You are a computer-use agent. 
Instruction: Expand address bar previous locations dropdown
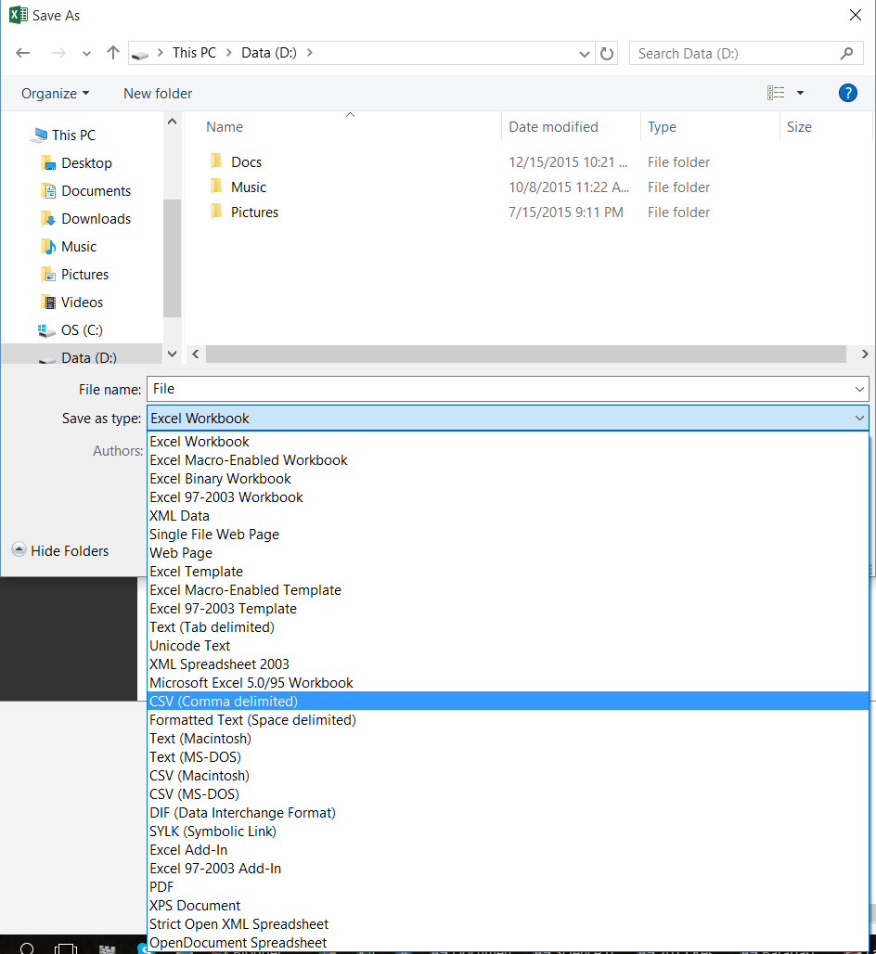pyautogui.click(x=584, y=54)
